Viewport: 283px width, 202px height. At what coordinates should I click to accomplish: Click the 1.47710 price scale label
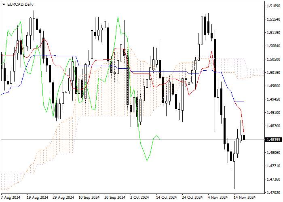[x=273, y=166]
